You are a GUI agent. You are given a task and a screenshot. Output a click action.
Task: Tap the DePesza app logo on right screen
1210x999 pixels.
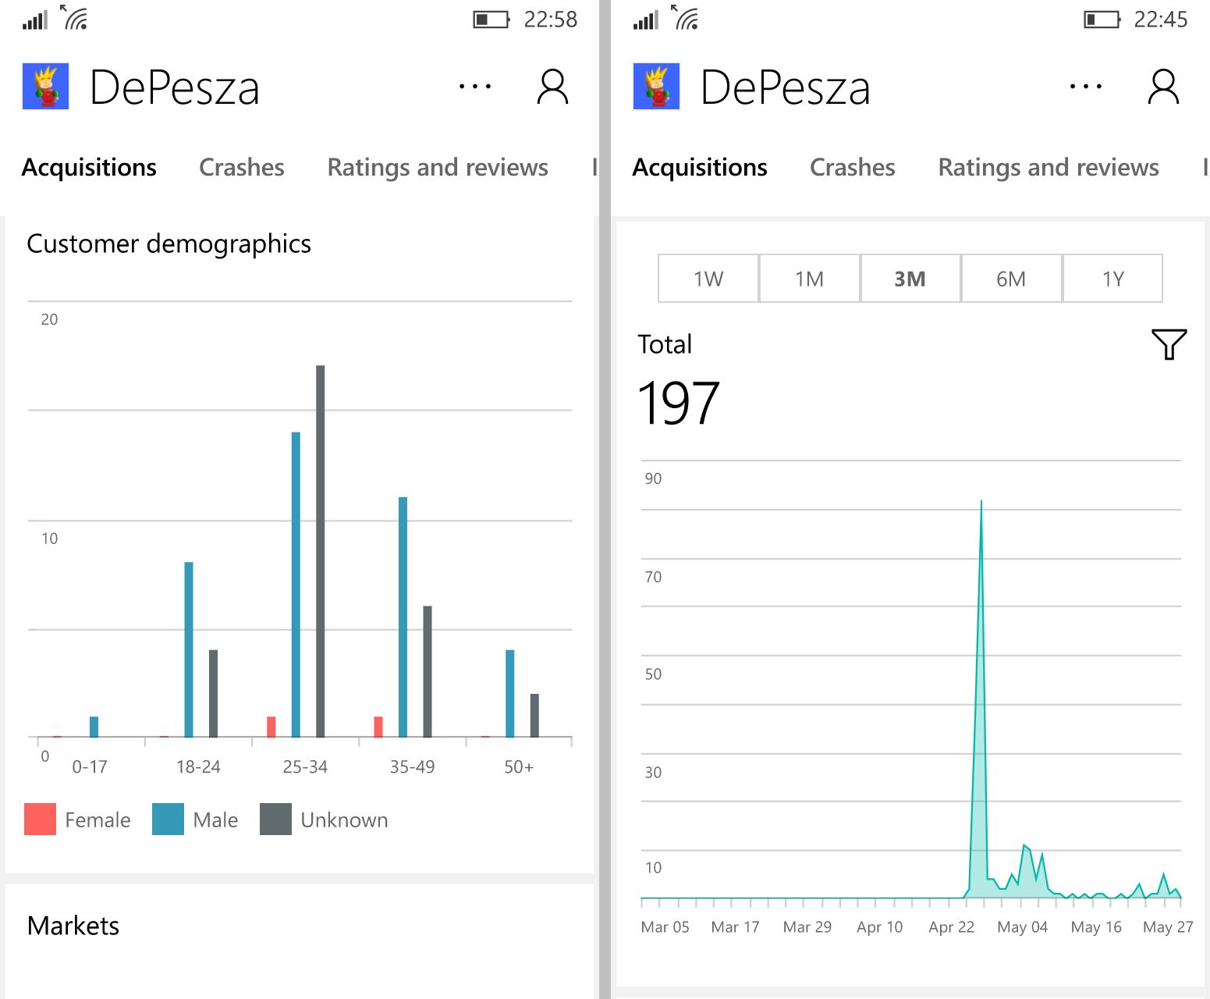tap(656, 86)
